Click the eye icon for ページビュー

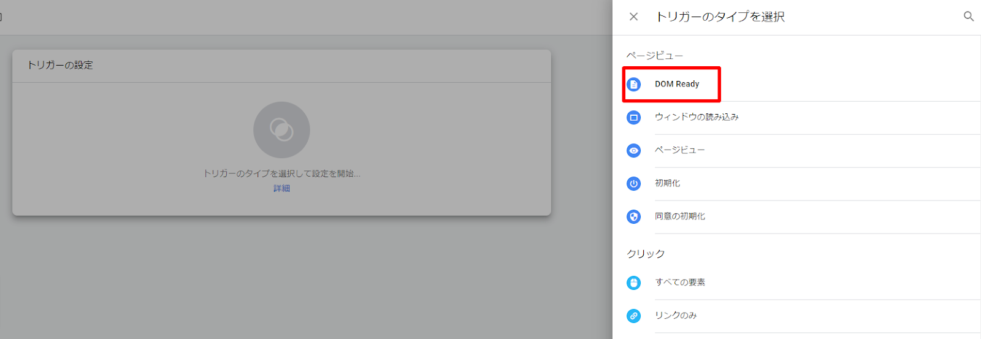[x=634, y=150]
